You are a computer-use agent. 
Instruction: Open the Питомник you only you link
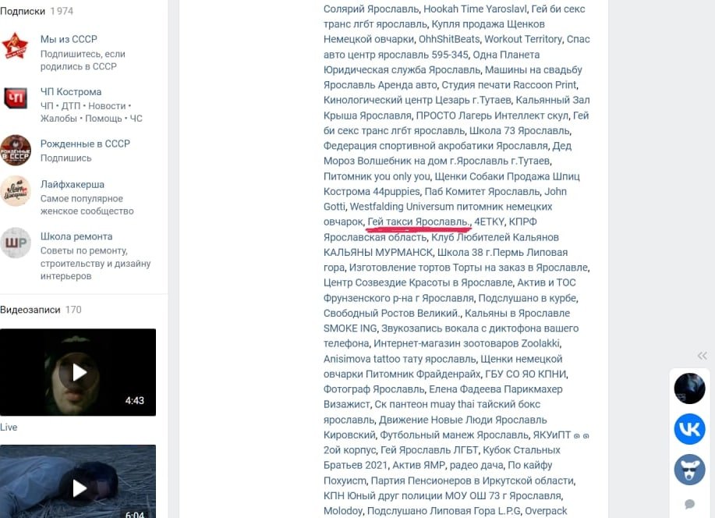377,176
